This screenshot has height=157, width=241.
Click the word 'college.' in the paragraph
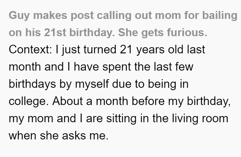[x=29, y=101]
